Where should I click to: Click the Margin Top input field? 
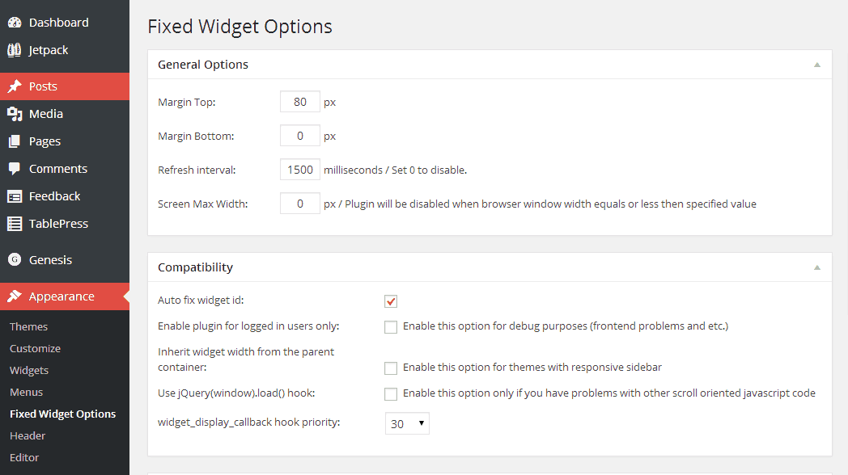point(300,102)
